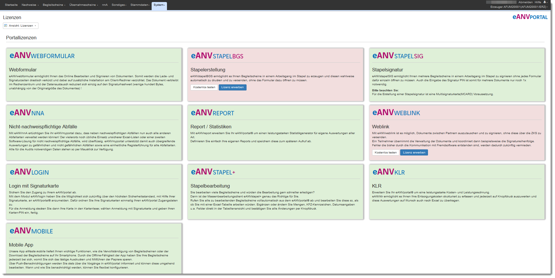Screen dimensions: 555x278
Task: Click the 'KLR' card heading
Action: point(377,186)
